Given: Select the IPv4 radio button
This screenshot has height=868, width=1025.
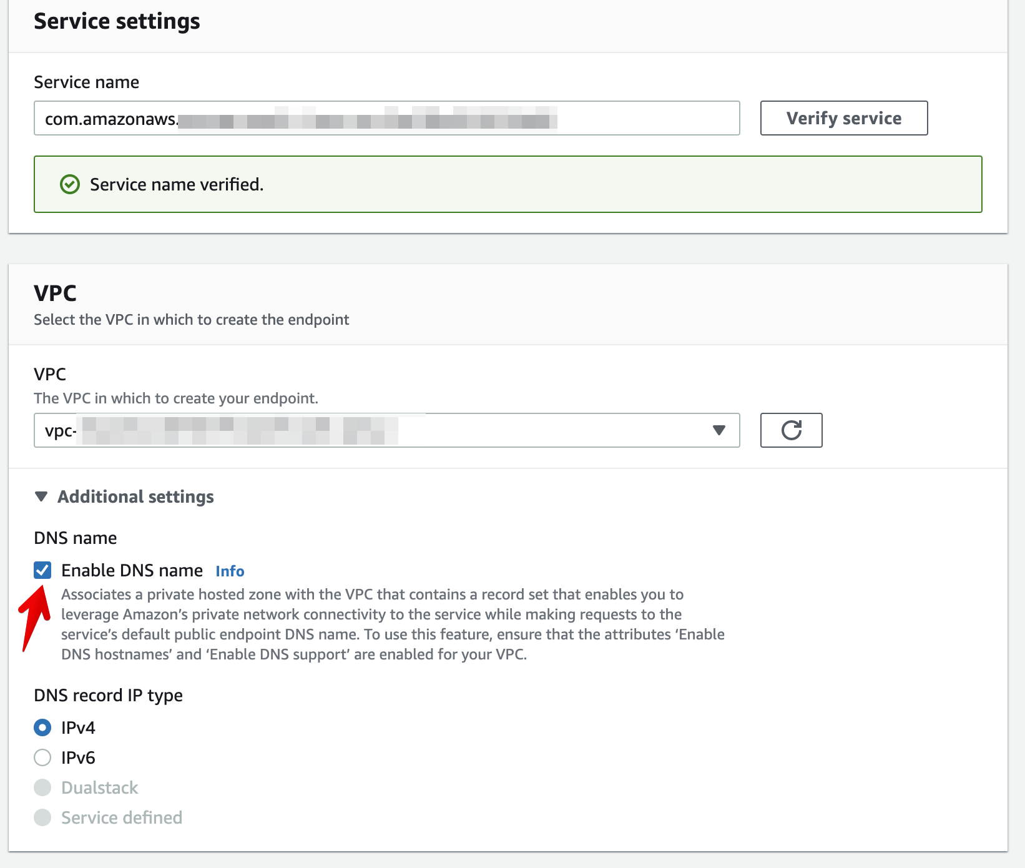Looking at the screenshot, I should click(42, 727).
